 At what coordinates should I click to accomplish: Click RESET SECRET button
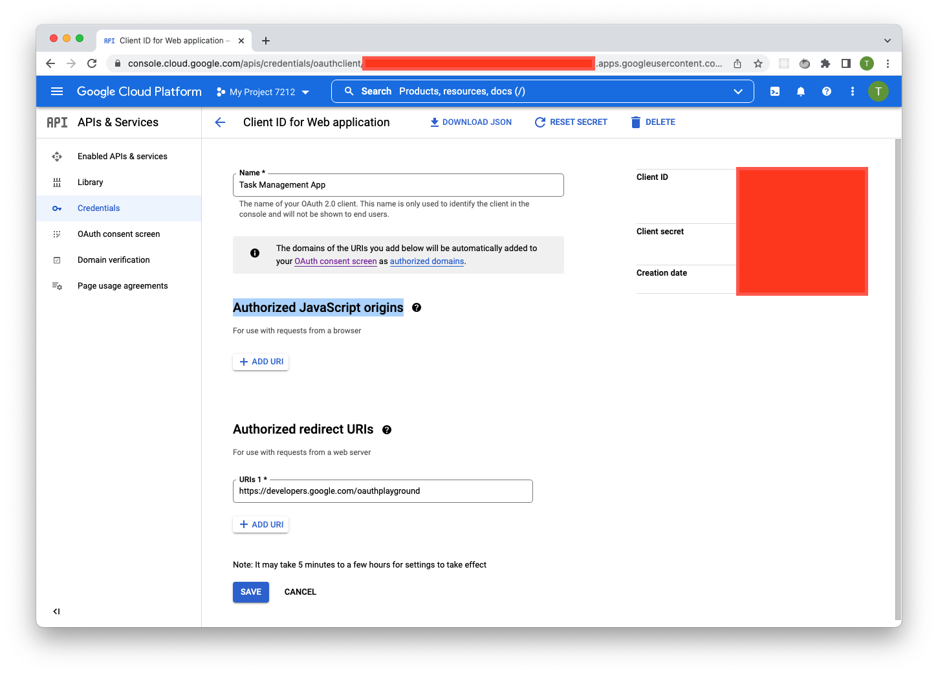pyautogui.click(x=571, y=122)
